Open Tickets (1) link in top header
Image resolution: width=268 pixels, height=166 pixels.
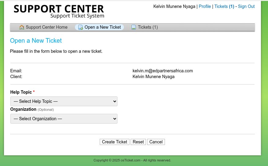[x=224, y=6]
